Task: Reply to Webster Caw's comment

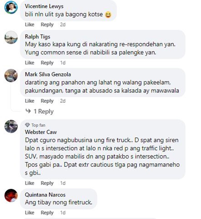Action: [x=47, y=183]
